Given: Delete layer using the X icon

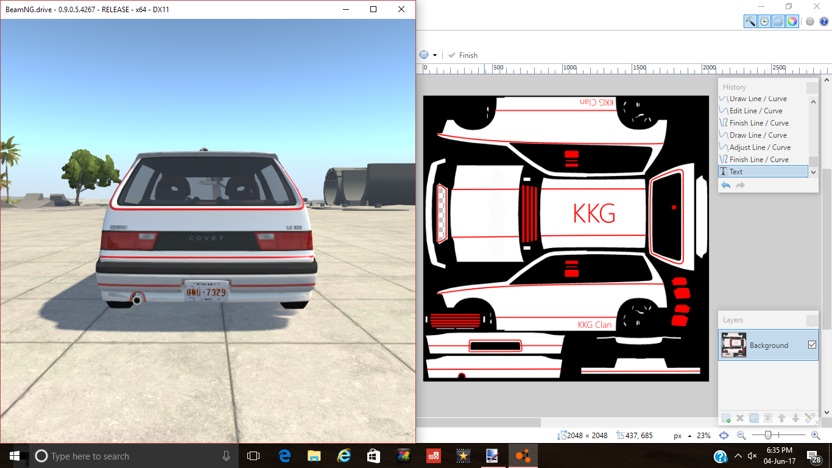Looking at the screenshot, I should tap(740, 418).
